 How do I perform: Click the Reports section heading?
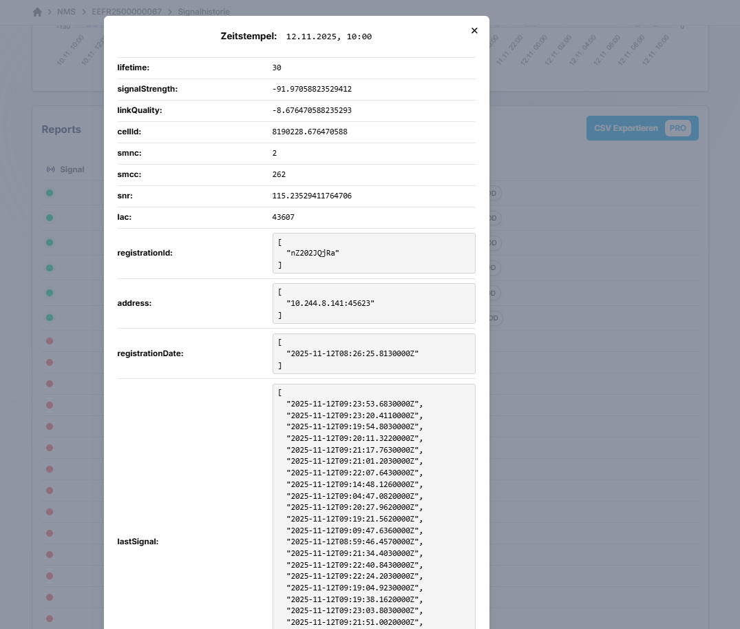[x=61, y=130]
